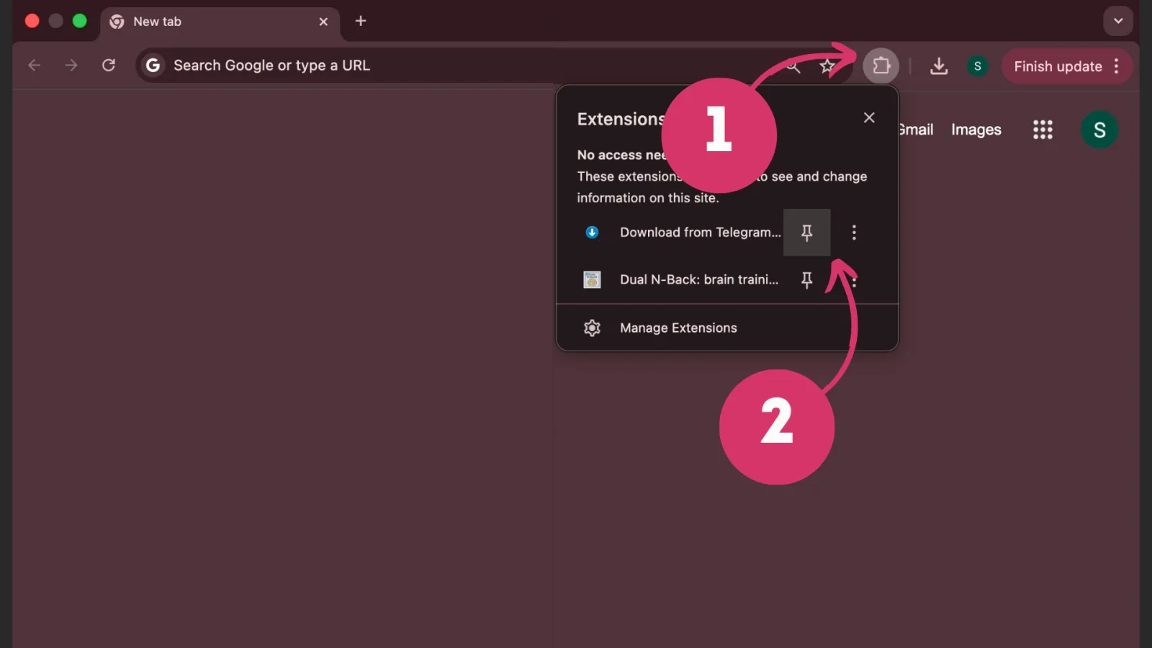The height and width of the screenshot is (648, 1152).
Task: Bookmark this tab with the star icon
Action: tap(827, 66)
